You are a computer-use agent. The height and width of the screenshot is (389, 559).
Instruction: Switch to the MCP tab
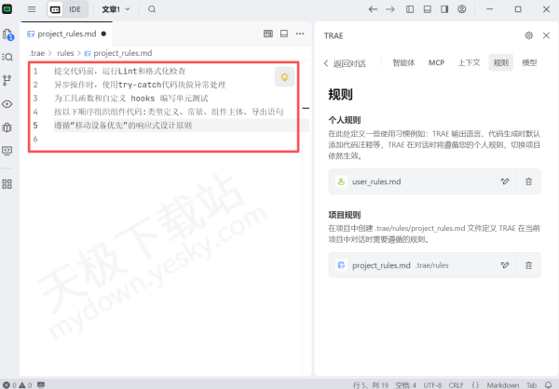point(436,63)
